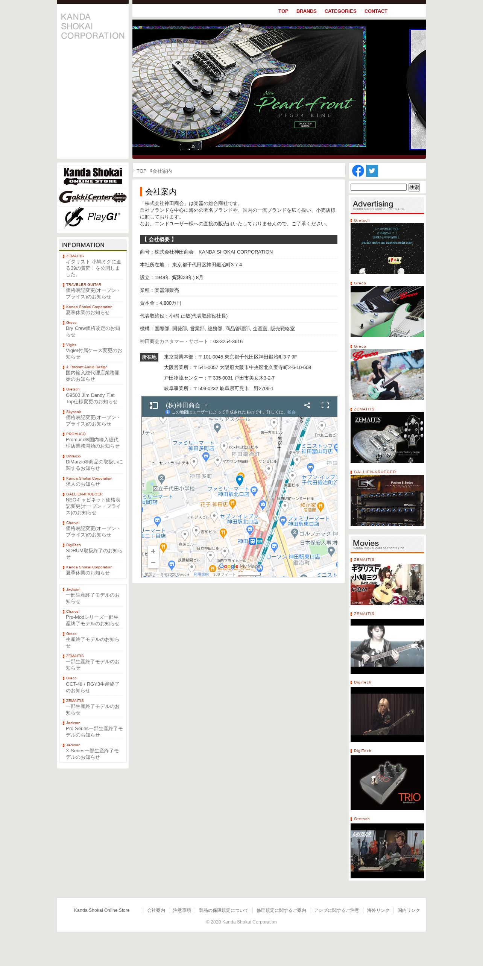This screenshot has height=966, width=483.
Task: Open the Facebook page icon
Action: pyautogui.click(x=358, y=171)
